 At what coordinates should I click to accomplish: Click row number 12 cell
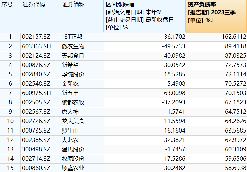[x=10, y=140]
